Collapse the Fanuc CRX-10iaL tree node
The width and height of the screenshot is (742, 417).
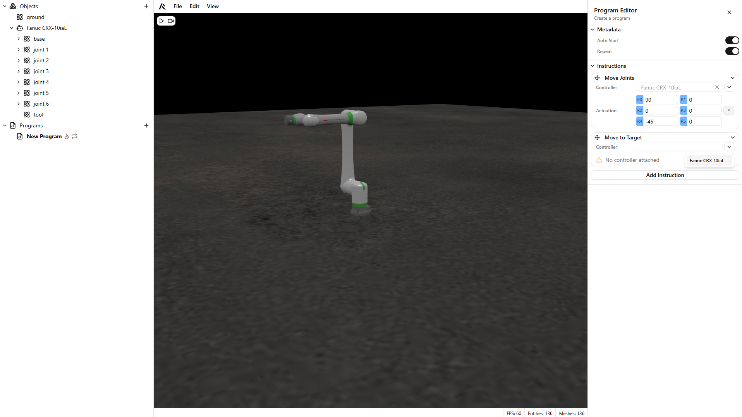click(12, 28)
